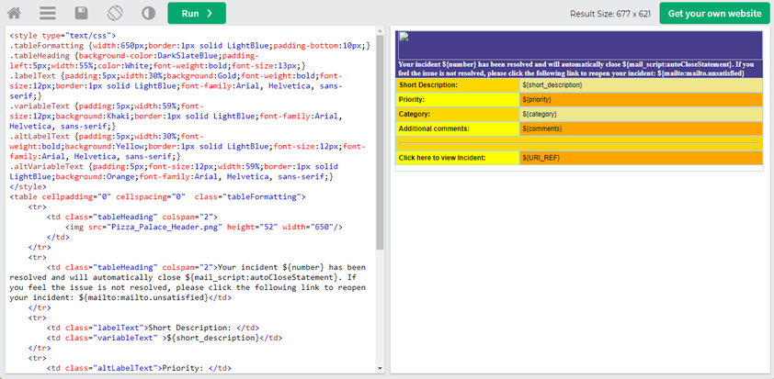
Task: Click the editor scroll down arrow
Action: point(380,368)
